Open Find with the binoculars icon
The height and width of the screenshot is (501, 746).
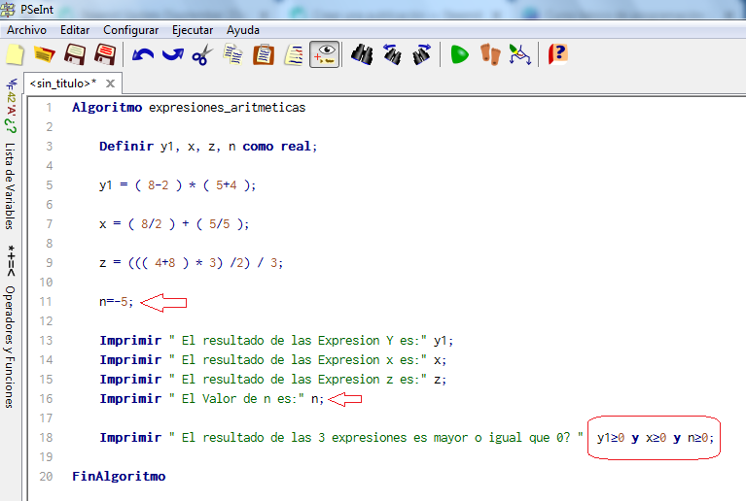coord(362,54)
